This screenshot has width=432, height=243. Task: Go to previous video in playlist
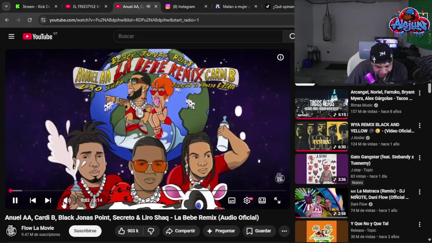tap(33, 200)
